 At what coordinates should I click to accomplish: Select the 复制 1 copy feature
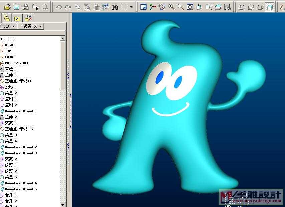point(11,99)
